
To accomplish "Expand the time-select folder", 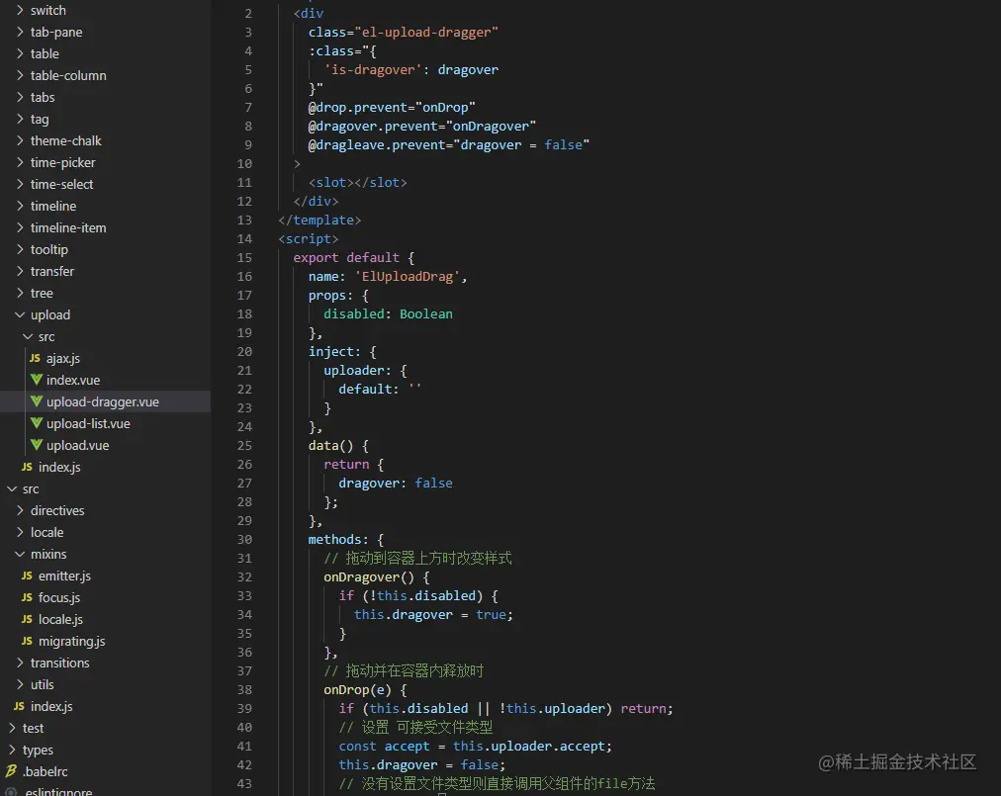I will (x=20, y=184).
